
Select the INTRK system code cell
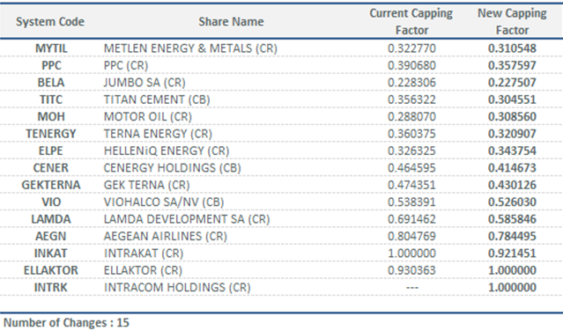click(x=51, y=287)
